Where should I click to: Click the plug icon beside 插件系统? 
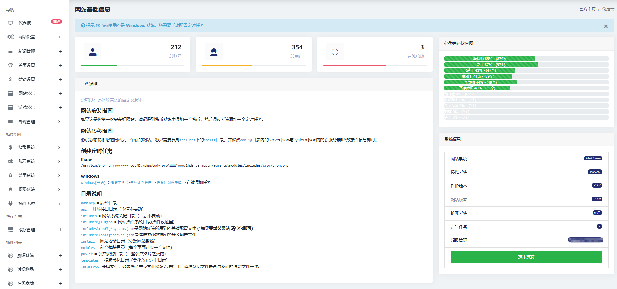pos(10,204)
